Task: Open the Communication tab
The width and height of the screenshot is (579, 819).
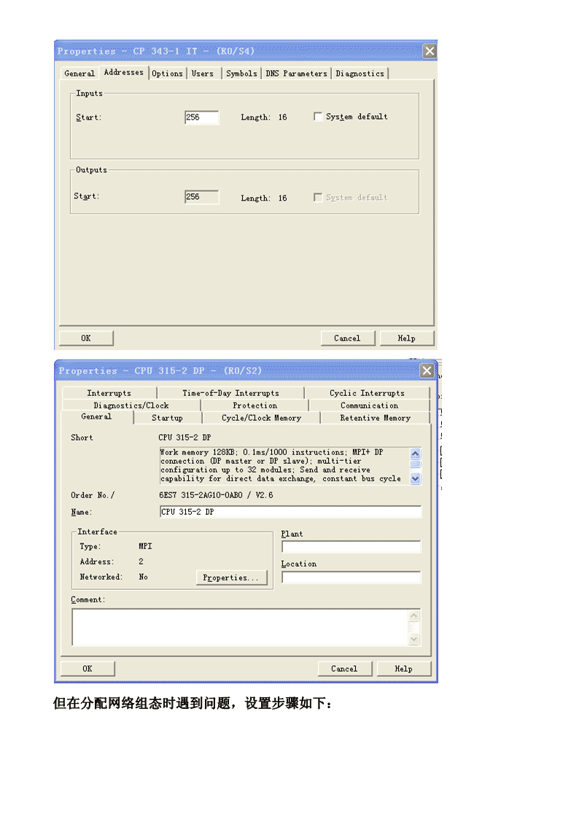Action: point(369,405)
